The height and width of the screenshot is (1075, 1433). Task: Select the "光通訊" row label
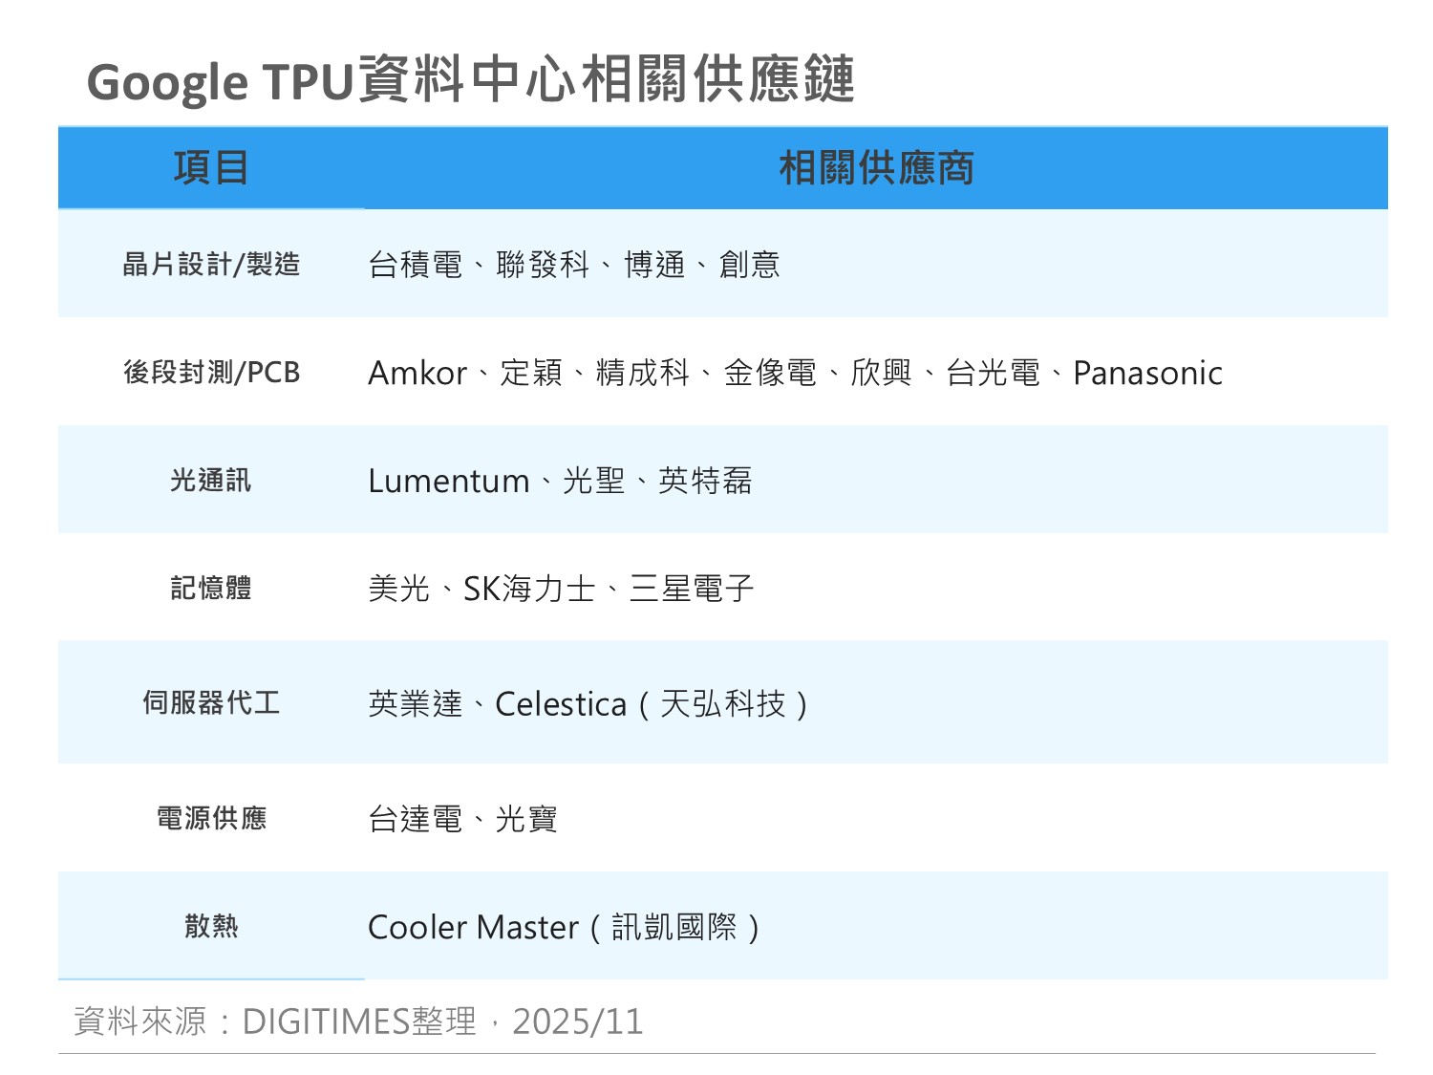(x=211, y=480)
